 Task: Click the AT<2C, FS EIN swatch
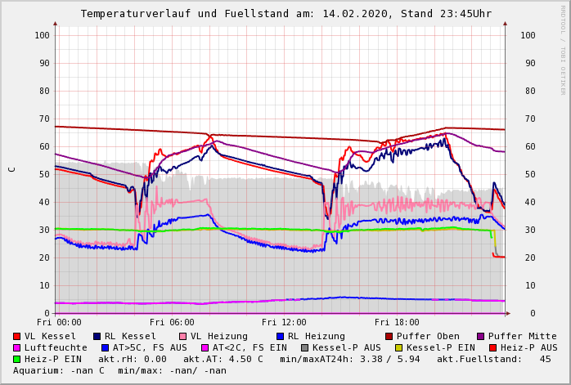205,347
